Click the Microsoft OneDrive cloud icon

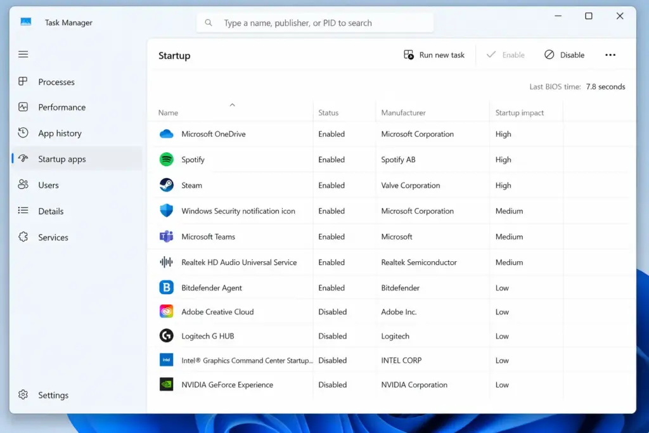167,134
